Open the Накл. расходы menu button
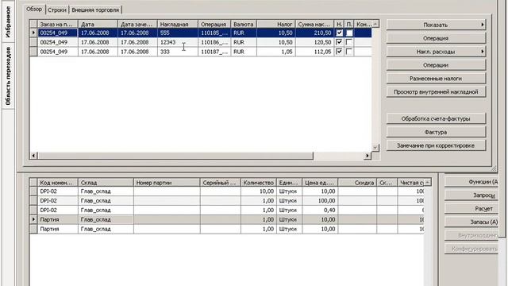This screenshot has height=286, width=508. point(436,52)
